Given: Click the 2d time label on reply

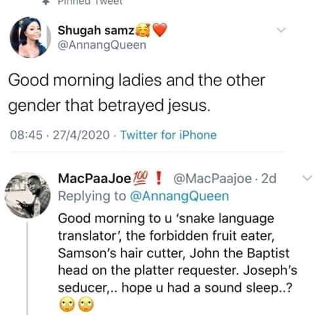Looking at the screenshot, I should click(269, 178).
